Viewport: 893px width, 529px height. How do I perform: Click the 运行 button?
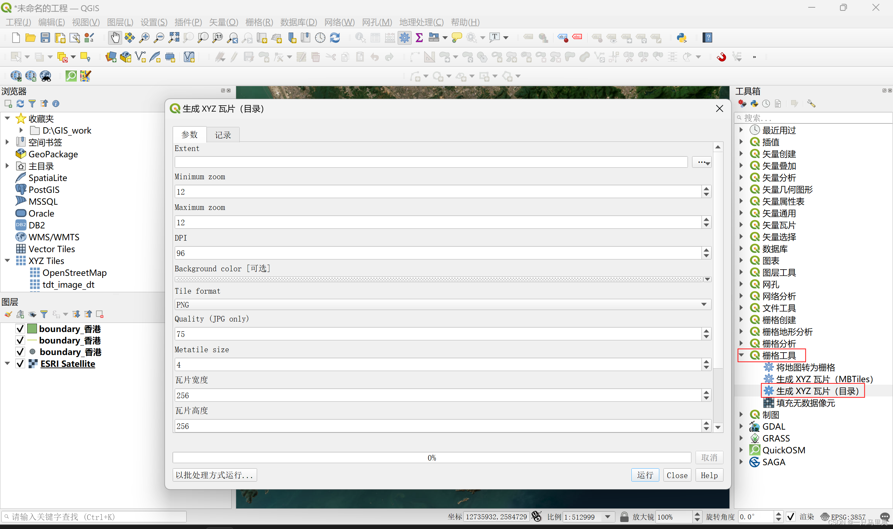coord(645,475)
